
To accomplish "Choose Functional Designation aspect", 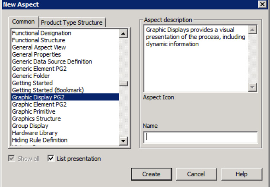I will (x=41, y=33).
